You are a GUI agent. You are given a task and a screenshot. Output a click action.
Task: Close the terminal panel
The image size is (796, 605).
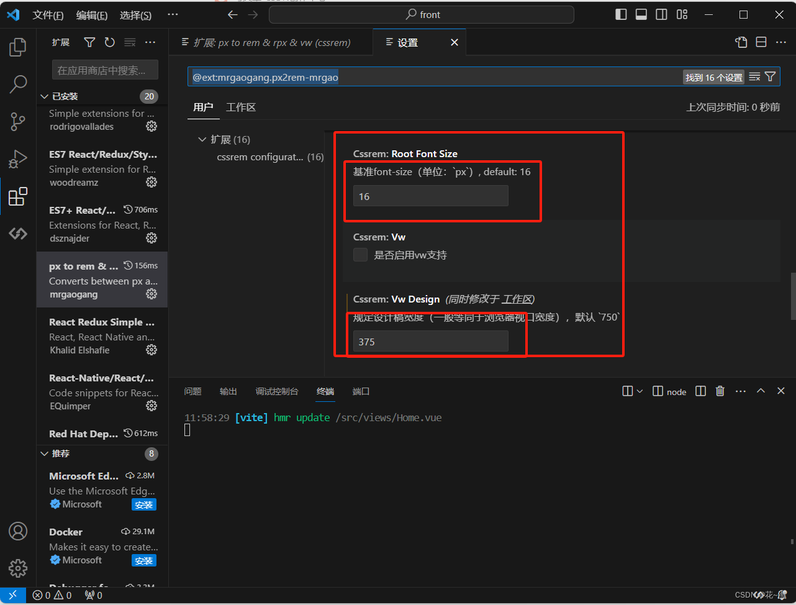click(x=781, y=391)
